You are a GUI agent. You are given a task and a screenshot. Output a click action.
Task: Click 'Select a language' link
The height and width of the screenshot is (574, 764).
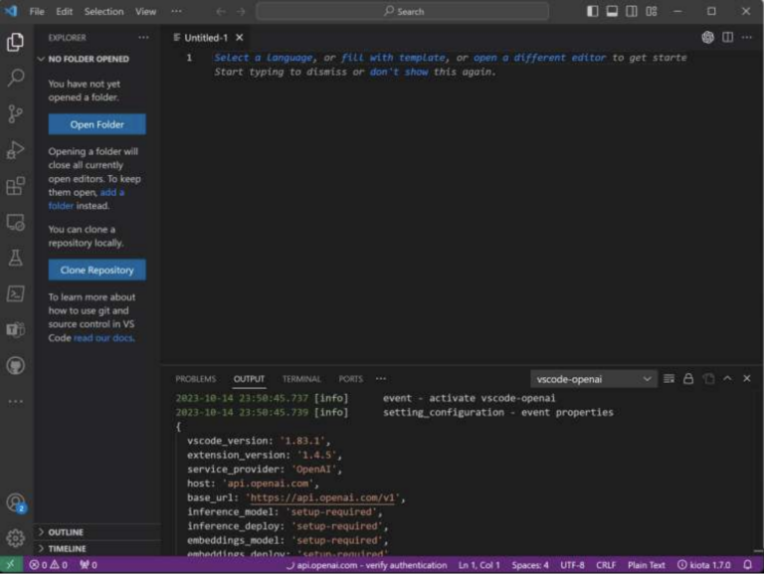pos(263,58)
